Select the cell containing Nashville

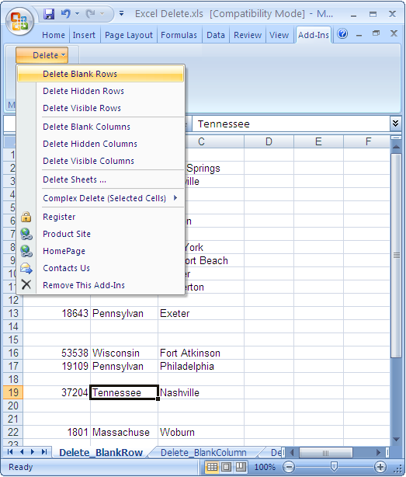(x=201, y=392)
